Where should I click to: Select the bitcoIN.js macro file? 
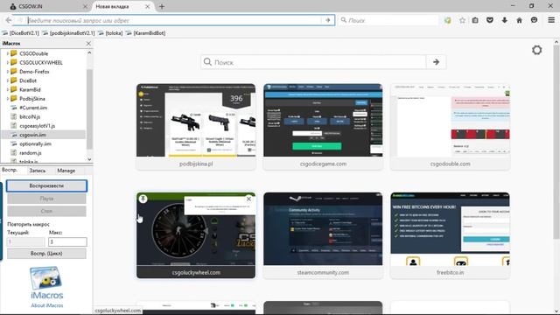(x=30, y=116)
